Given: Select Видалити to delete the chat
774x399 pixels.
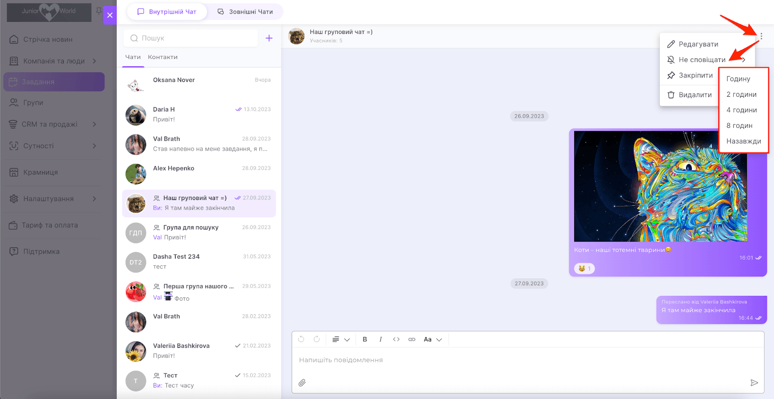Looking at the screenshot, I should [689, 95].
